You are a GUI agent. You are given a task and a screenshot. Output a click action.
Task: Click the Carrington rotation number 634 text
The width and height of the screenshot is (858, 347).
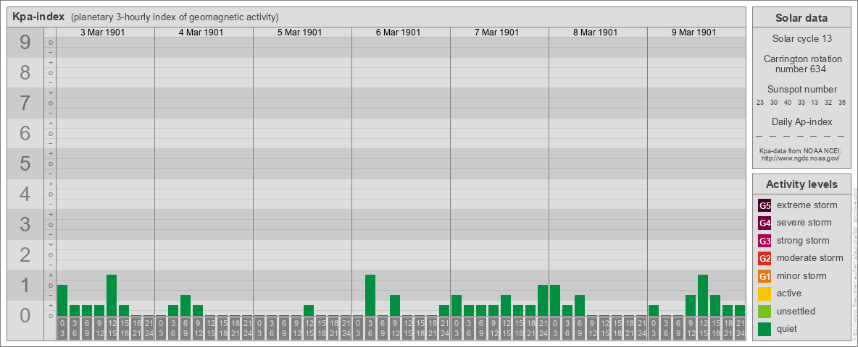click(x=801, y=64)
